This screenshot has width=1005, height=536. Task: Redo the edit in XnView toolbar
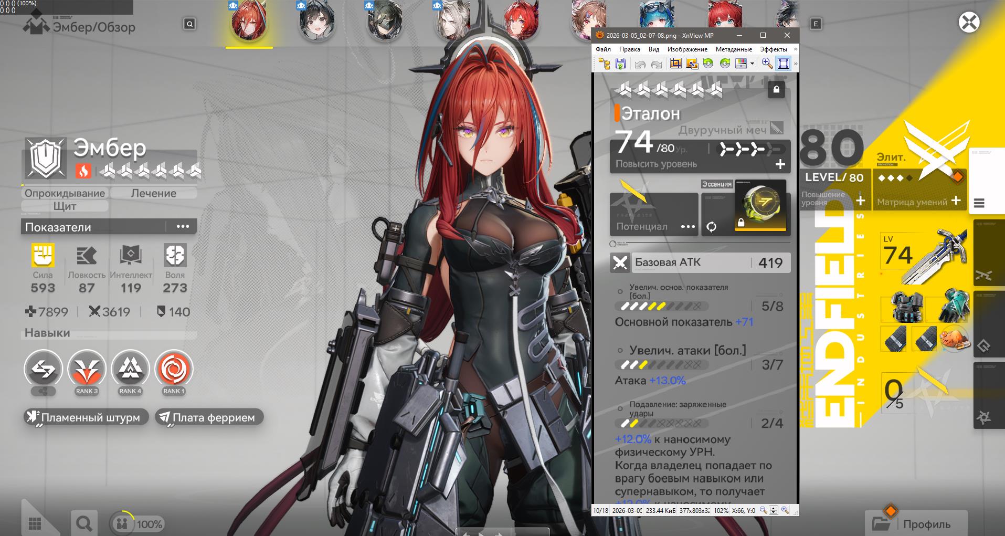pos(657,64)
